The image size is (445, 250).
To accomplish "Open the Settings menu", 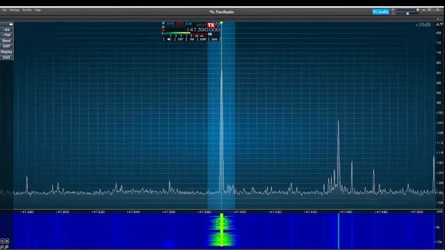I will point(15,10).
